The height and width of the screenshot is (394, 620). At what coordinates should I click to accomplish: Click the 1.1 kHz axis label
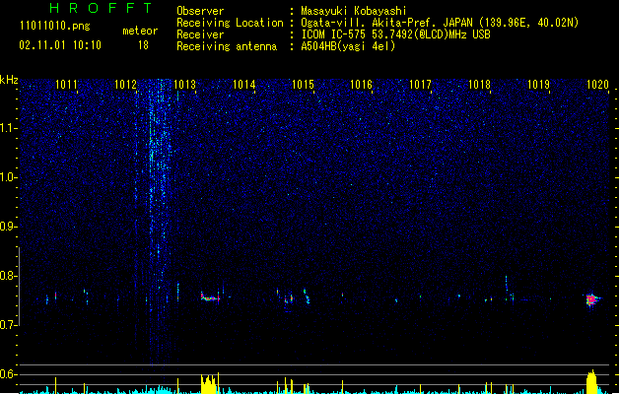pos(8,128)
